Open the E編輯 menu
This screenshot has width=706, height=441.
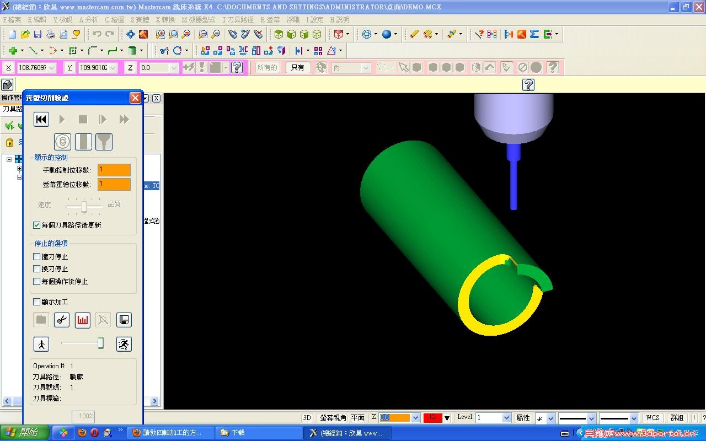click(x=37, y=20)
